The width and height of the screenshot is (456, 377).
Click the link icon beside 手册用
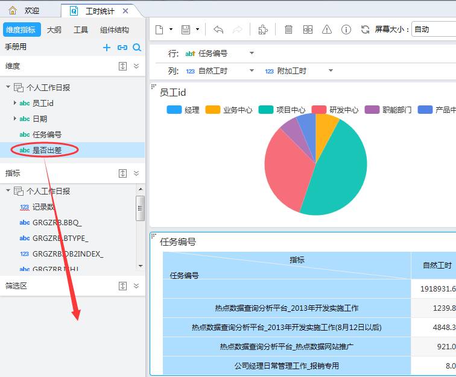pyautogui.click(x=122, y=48)
